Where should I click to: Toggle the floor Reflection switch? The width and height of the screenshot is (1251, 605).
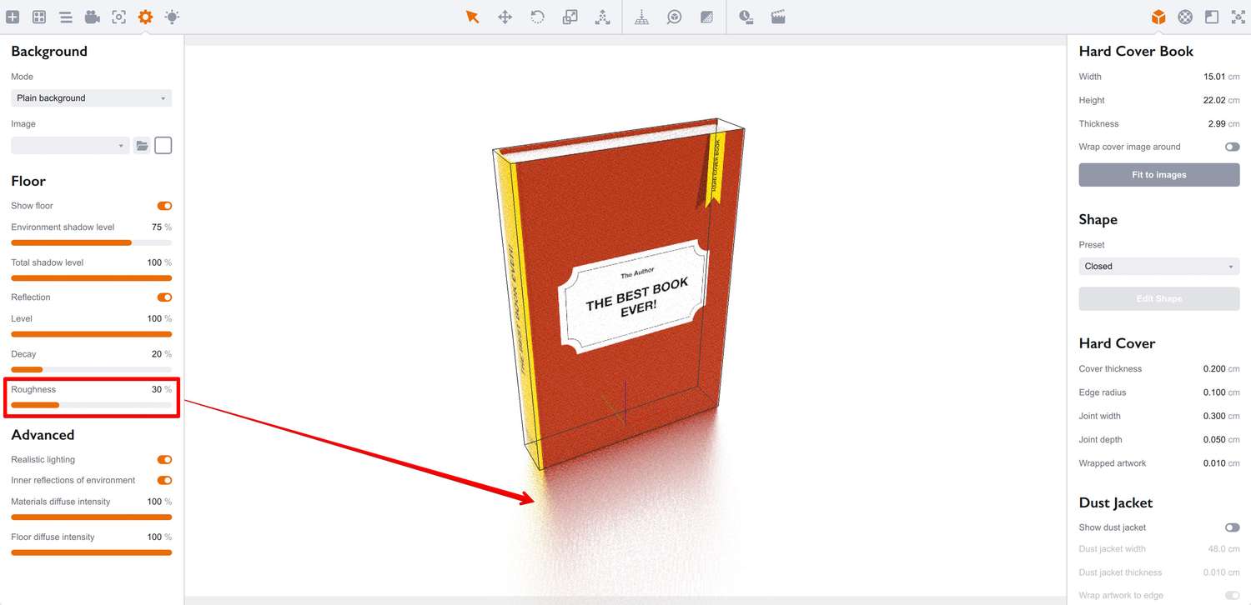click(x=164, y=297)
